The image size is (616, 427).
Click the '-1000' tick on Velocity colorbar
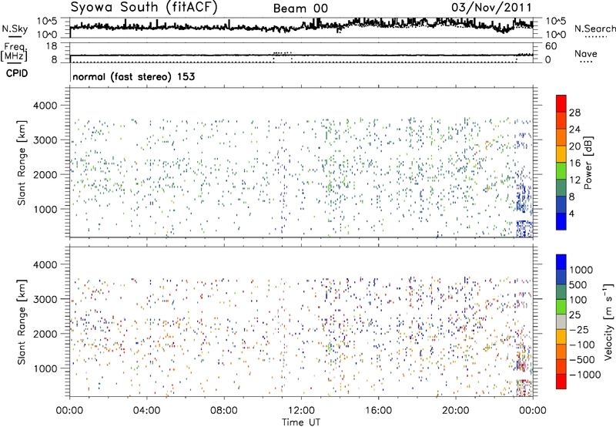click(x=584, y=375)
